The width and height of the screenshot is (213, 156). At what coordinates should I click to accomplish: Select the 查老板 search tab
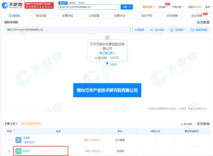[x=72, y=3]
